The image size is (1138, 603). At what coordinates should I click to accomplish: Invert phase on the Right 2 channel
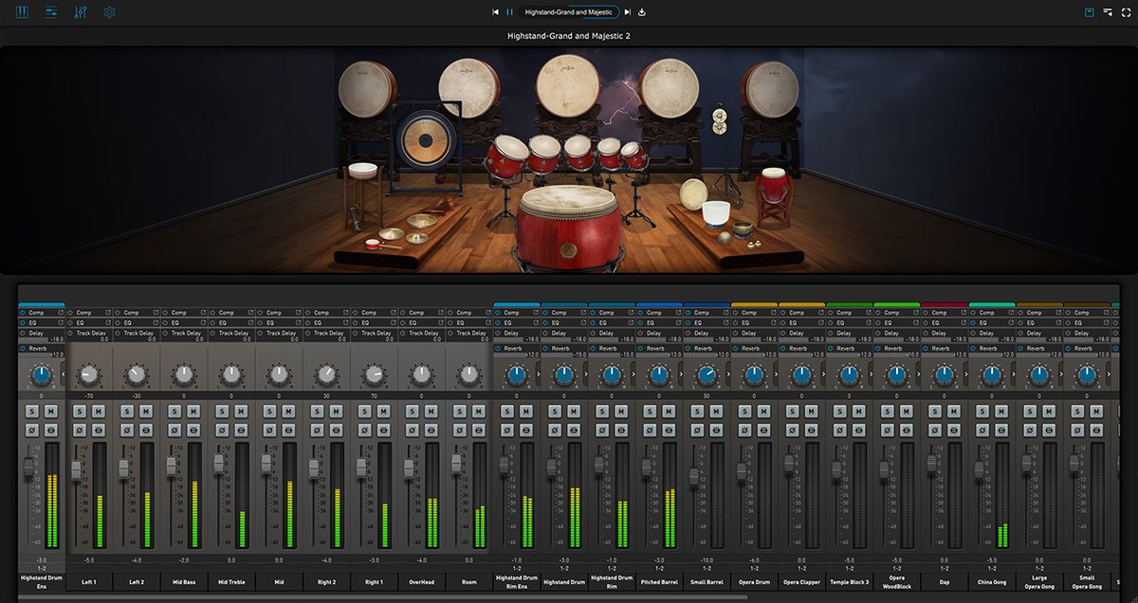(317, 429)
